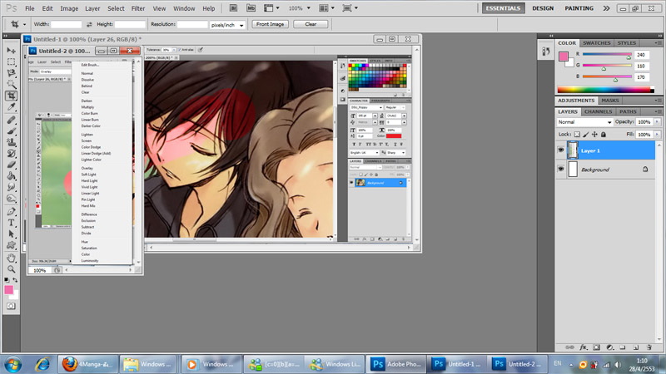Select the Eyedropper tool
The image size is (666, 374).
(11, 107)
